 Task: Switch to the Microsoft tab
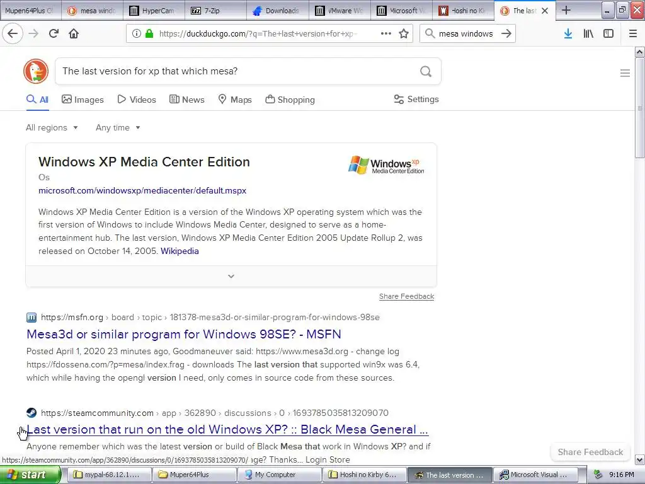401,11
